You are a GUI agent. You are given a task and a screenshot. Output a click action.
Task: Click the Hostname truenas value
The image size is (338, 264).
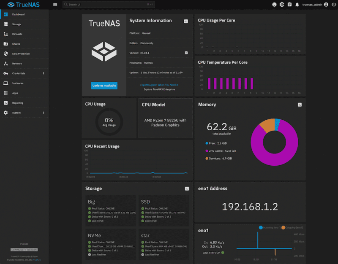pos(148,63)
